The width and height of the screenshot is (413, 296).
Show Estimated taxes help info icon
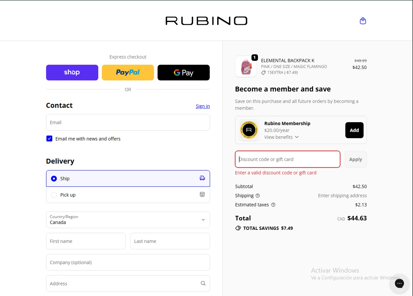click(x=273, y=205)
